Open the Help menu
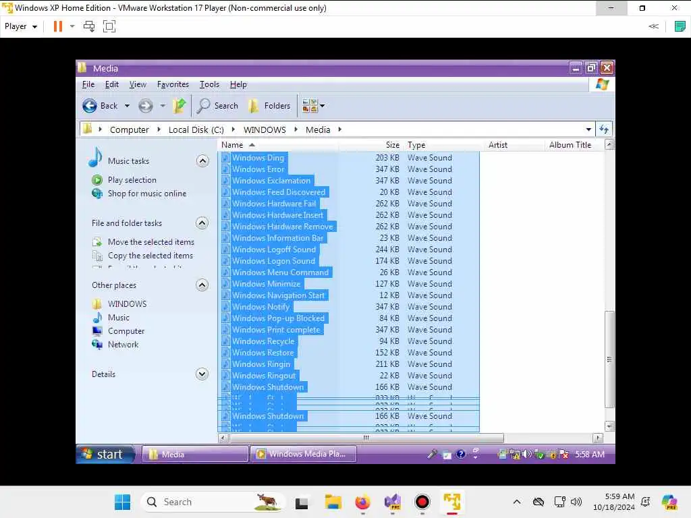The image size is (691, 518). [238, 84]
